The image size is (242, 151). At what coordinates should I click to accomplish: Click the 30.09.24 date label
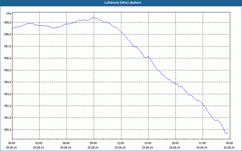click(x=229, y=147)
